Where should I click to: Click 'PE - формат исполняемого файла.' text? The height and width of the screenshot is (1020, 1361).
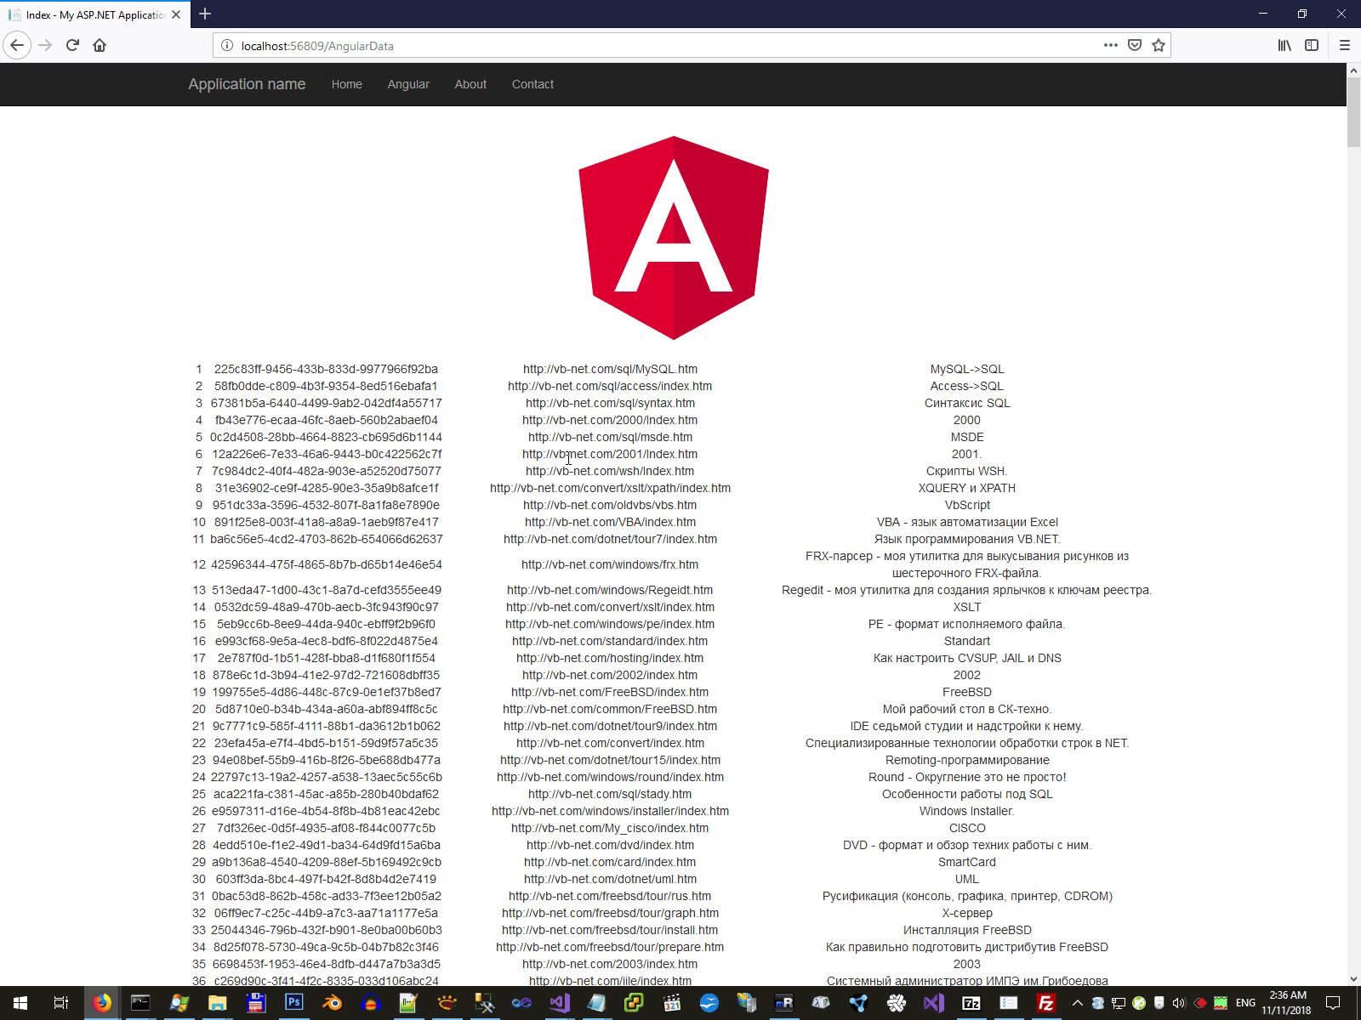[967, 624]
